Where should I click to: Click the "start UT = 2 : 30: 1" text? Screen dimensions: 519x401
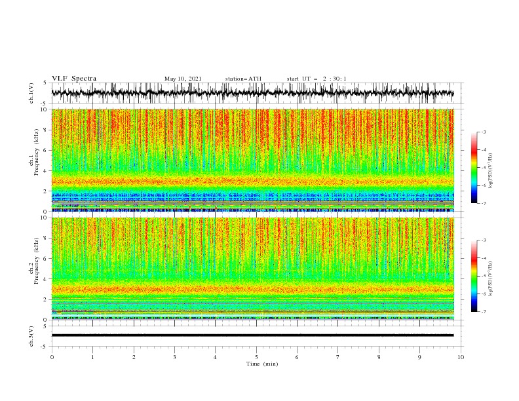[x=317, y=79]
